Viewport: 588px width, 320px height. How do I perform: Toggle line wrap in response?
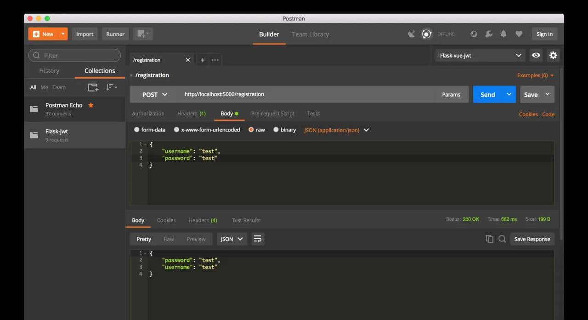(258, 239)
